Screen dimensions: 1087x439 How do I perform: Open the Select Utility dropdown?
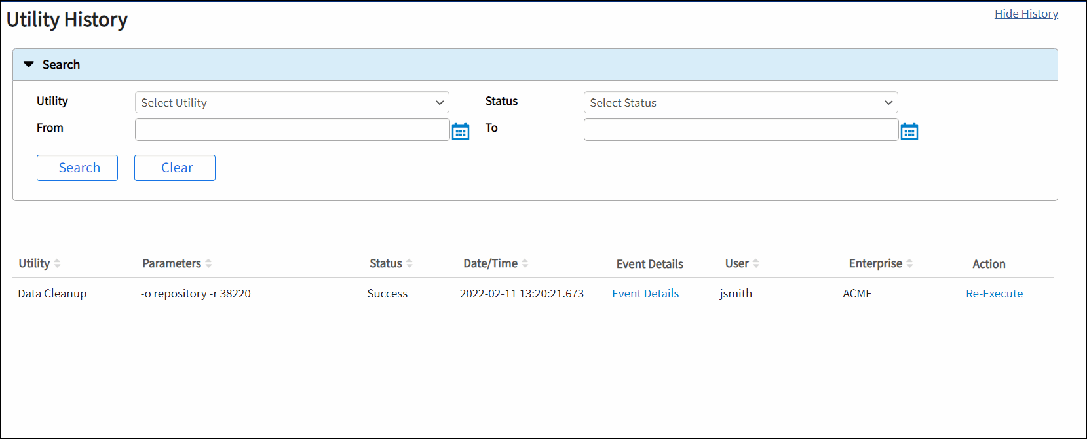coord(292,103)
